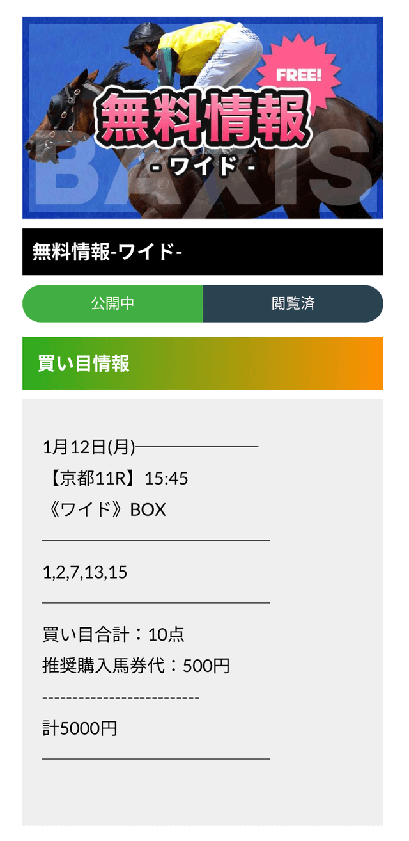Tap the horse numbers 1,2,7,13,15
The width and height of the screenshot is (409, 841).
(x=85, y=572)
